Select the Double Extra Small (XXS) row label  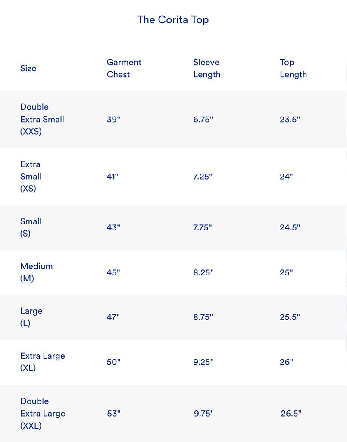click(x=42, y=119)
